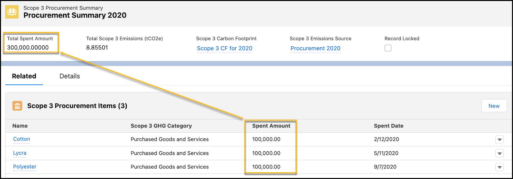Image resolution: width=513 pixels, height=179 pixels.
Task: Open the Polyester procurement item
Action: pyautogui.click(x=25, y=167)
